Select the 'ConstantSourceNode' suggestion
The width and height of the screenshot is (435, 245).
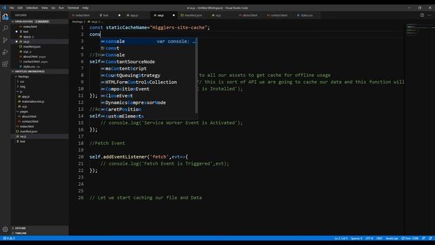[149, 62]
